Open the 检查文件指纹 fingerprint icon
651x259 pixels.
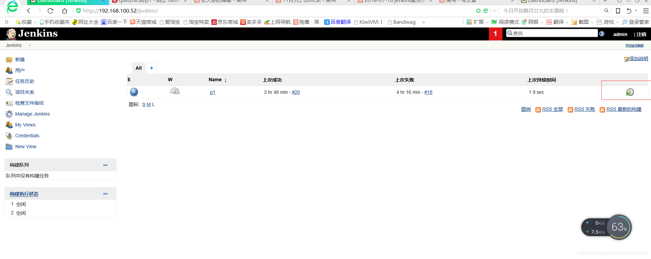[x=9, y=103]
